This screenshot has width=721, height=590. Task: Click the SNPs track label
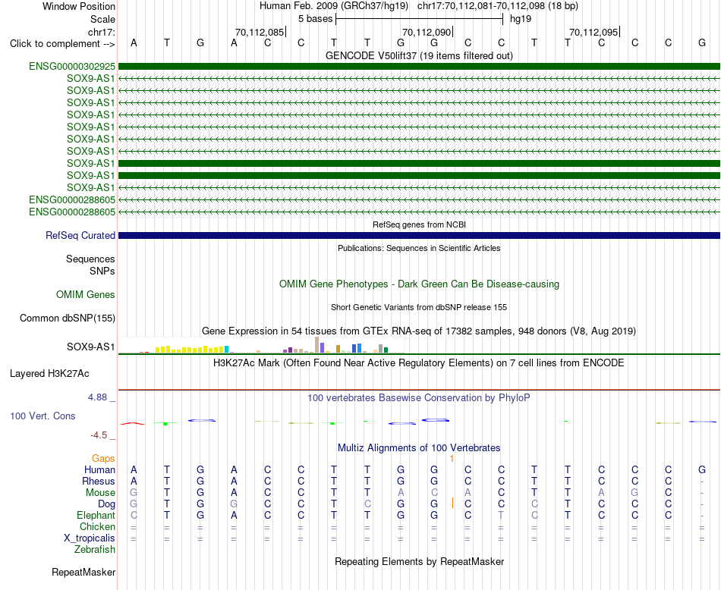[x=102, y=271]
